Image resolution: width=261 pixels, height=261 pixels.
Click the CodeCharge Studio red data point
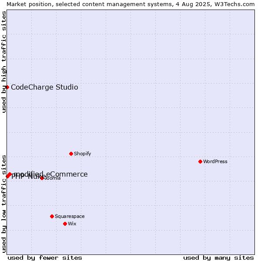coord(7,87)
